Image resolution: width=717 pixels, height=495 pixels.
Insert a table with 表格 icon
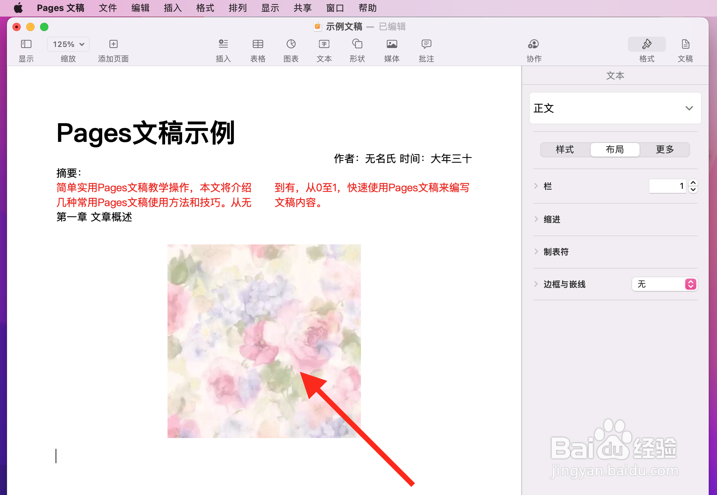coord(258,44)
